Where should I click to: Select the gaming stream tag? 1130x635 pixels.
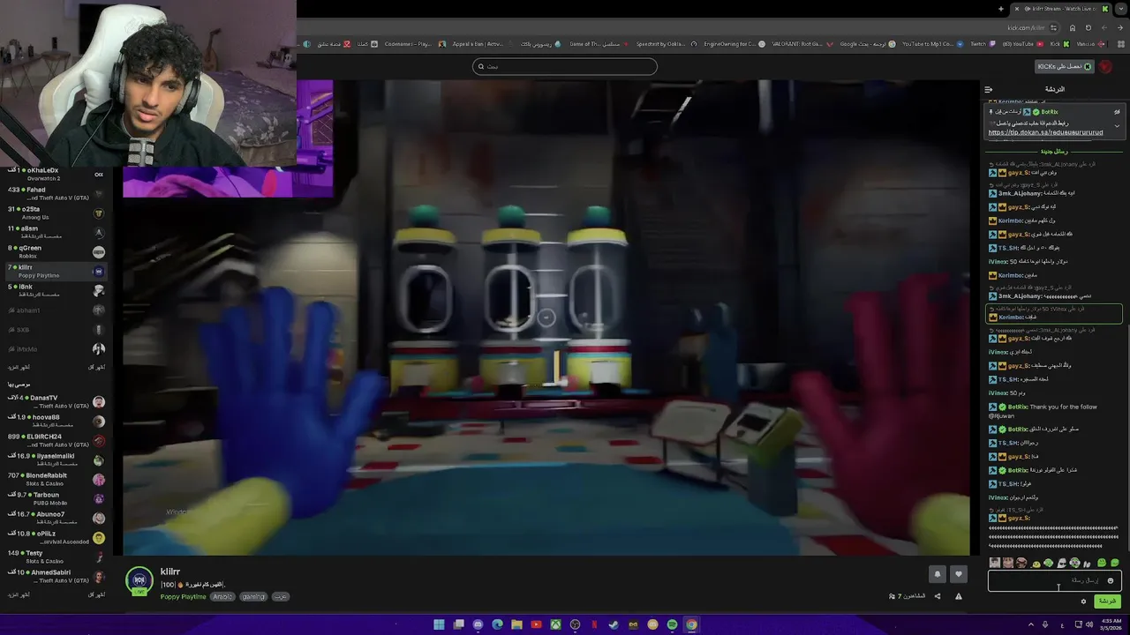[253, 597]
